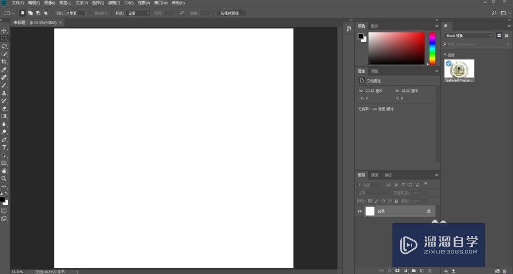Select the Move tool
Image resolution: width=513 pixels, height=274 pixels.
pos(4,30)
